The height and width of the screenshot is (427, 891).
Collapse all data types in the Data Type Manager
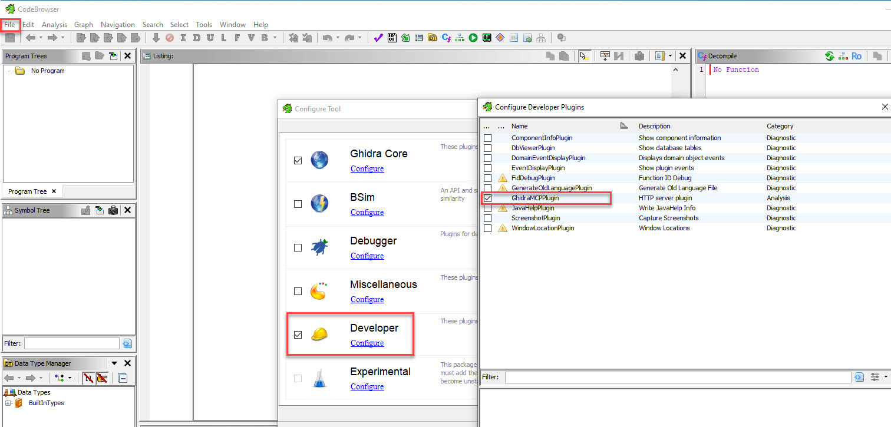tap(123, 378)
